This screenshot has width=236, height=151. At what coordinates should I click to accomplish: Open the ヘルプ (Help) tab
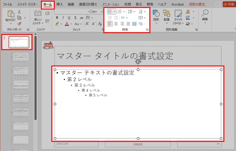pos(162,4)
